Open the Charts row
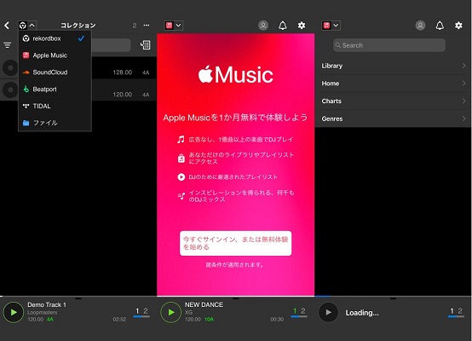 [393, 101]
